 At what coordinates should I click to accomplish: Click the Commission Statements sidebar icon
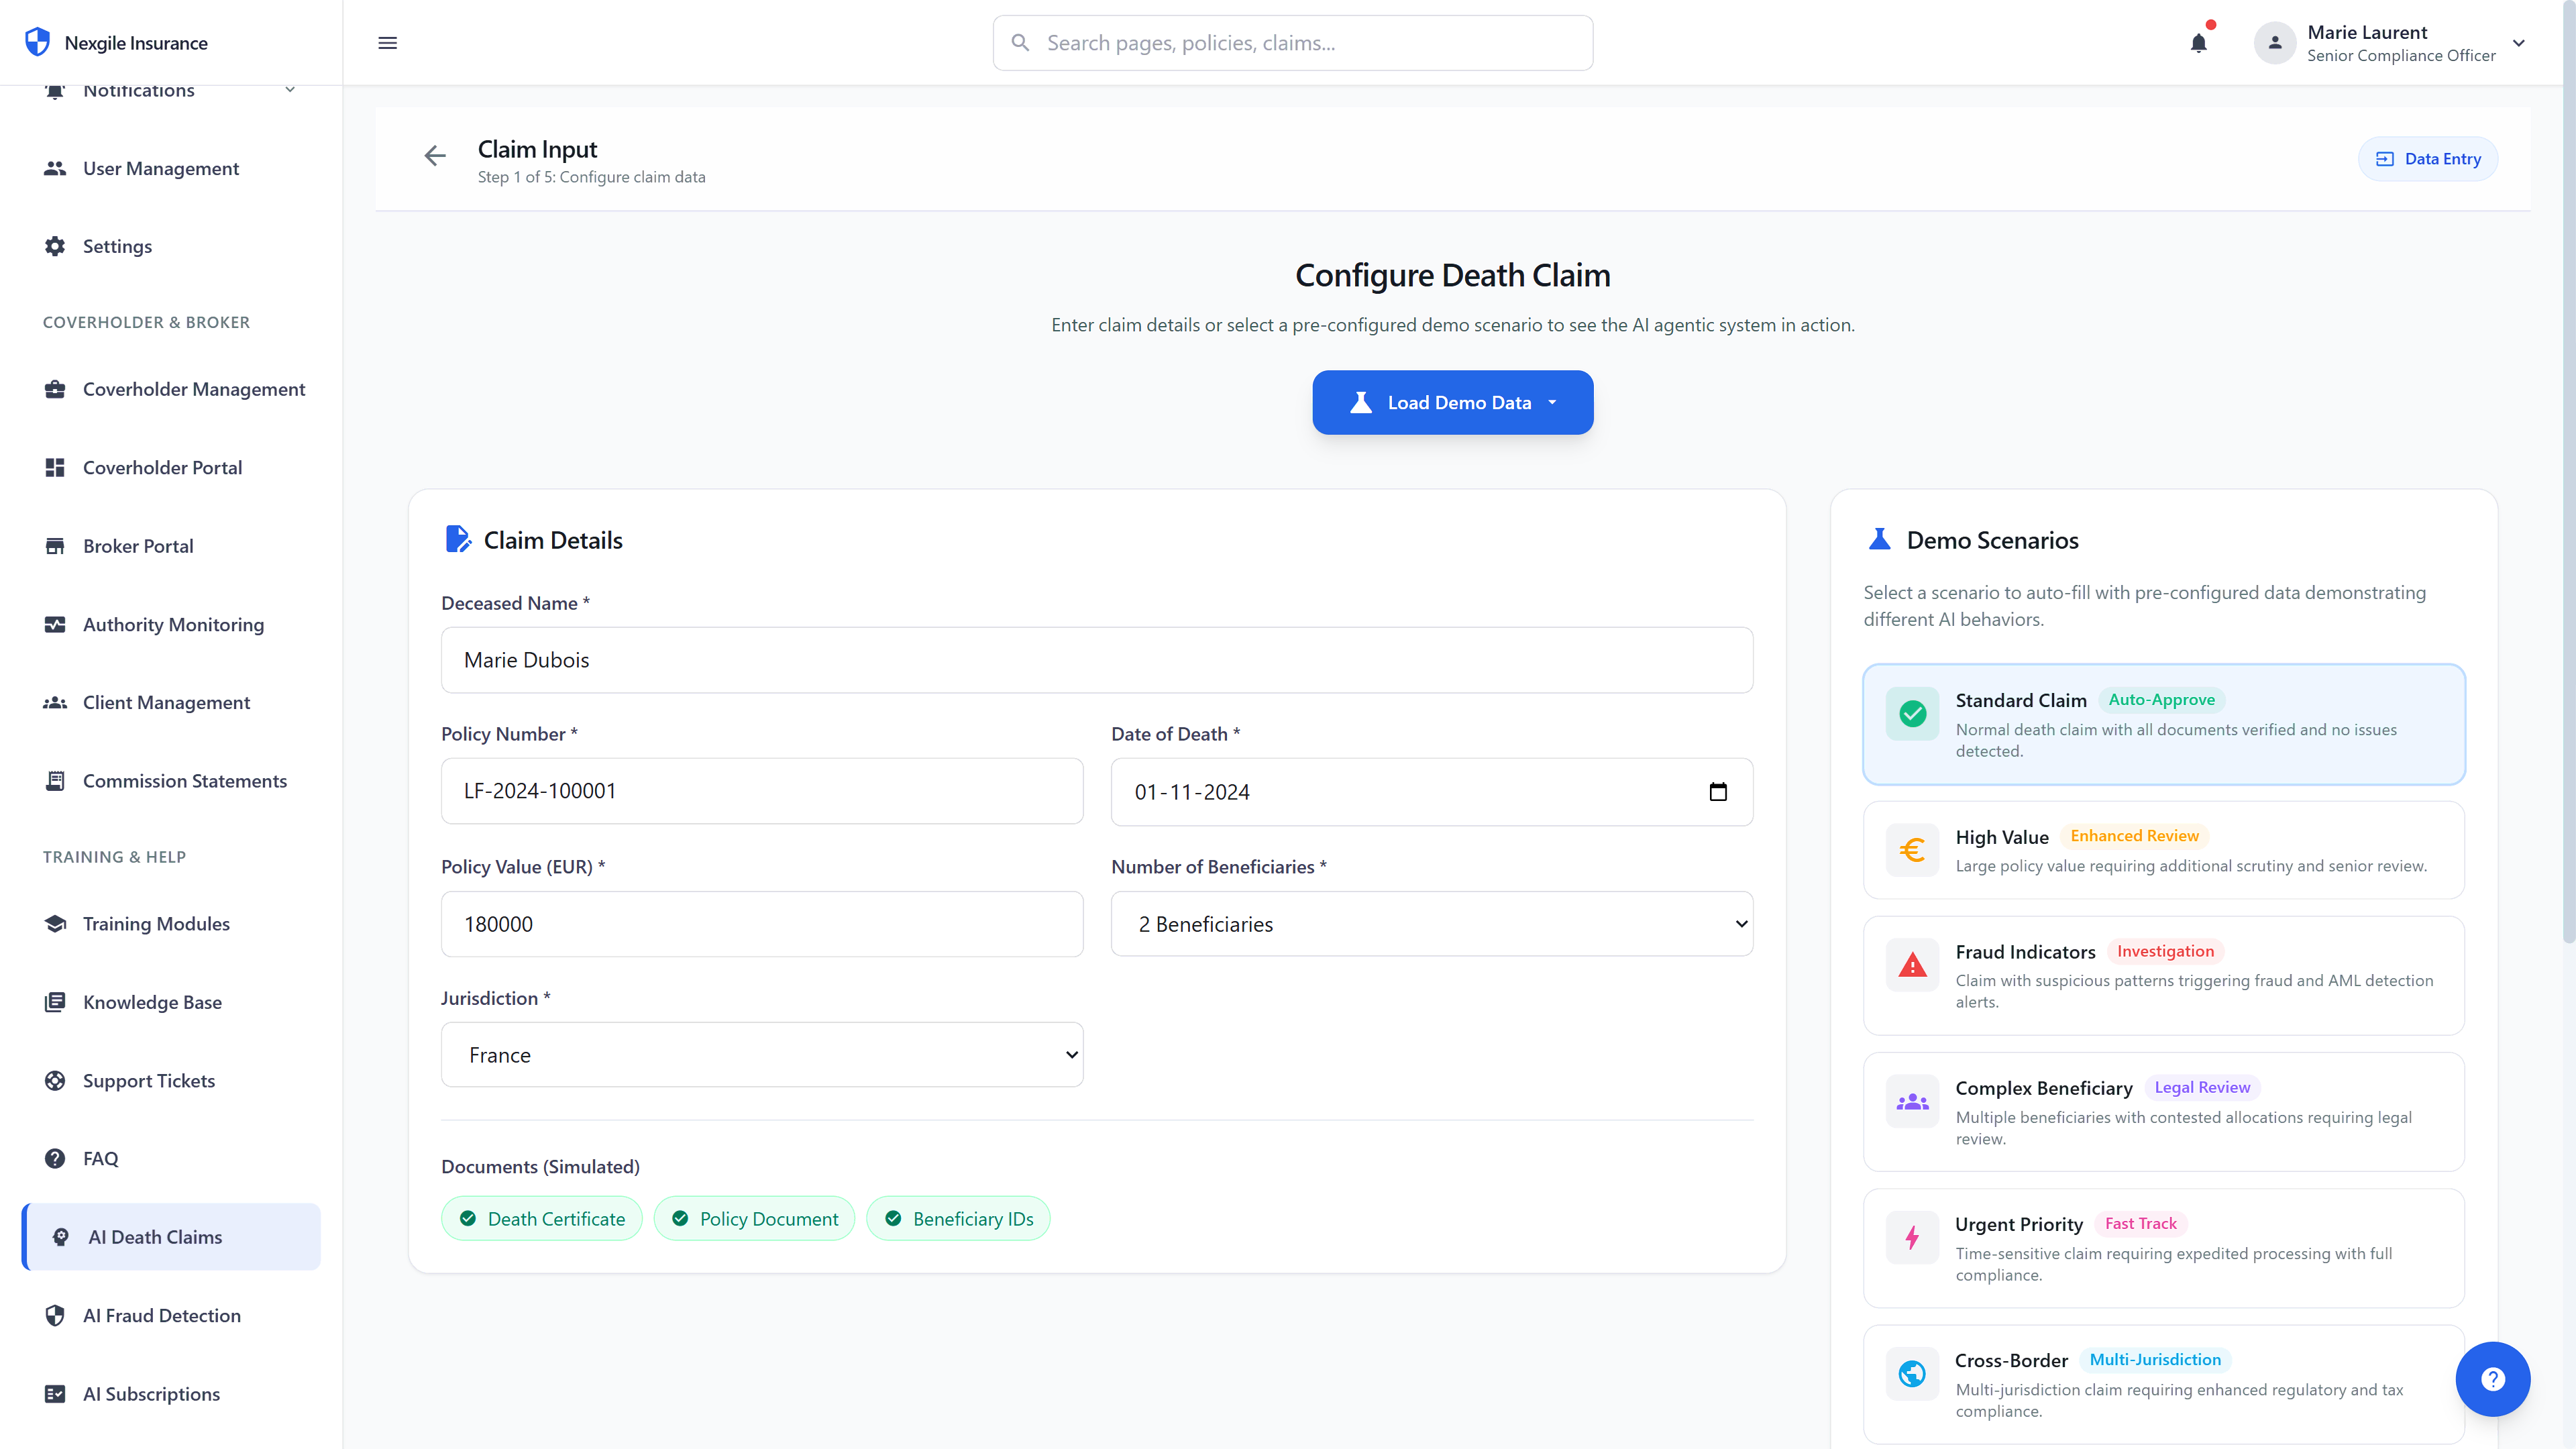55,780
